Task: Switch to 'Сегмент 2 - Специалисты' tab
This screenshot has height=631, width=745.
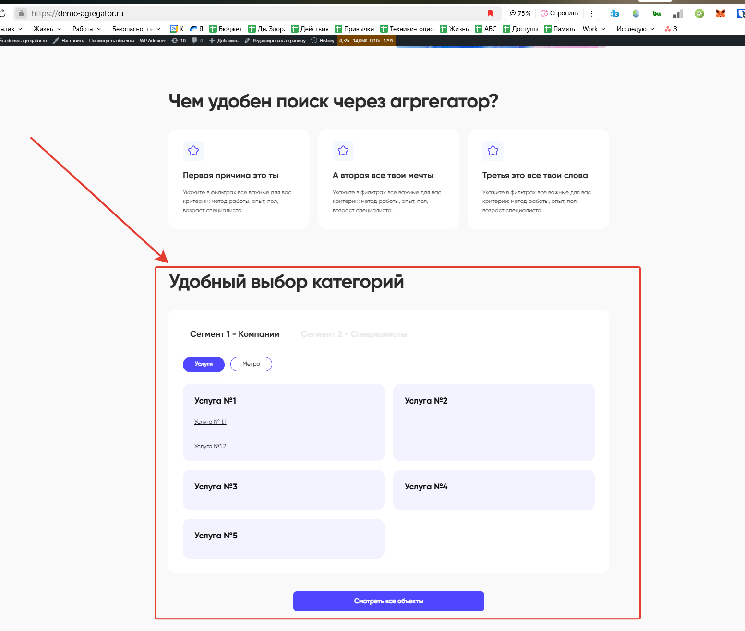Action: 354,334
